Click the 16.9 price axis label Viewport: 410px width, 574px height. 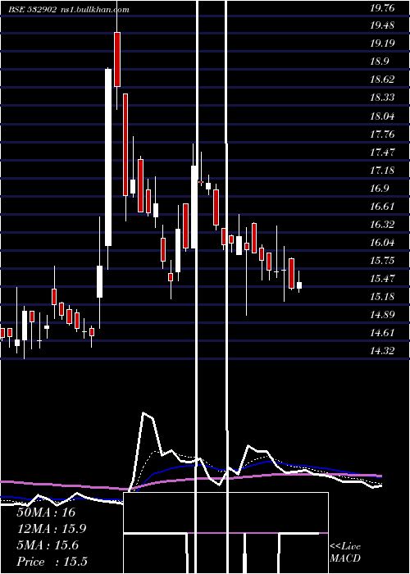tap(380, 189)
